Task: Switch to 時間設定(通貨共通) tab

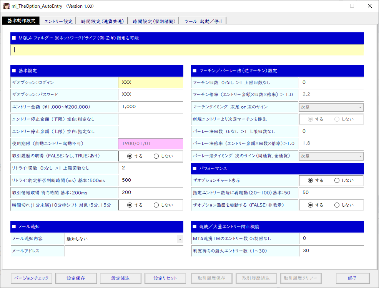Action: 102,21
